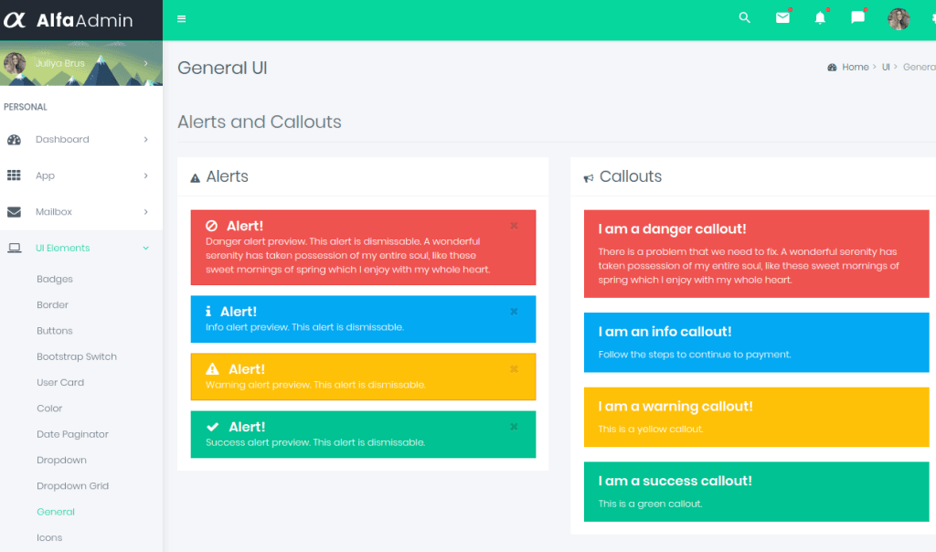This screenshot has width=936, height=552.
Task: Dismiss the green success alert
Action: tap(514, 427)
